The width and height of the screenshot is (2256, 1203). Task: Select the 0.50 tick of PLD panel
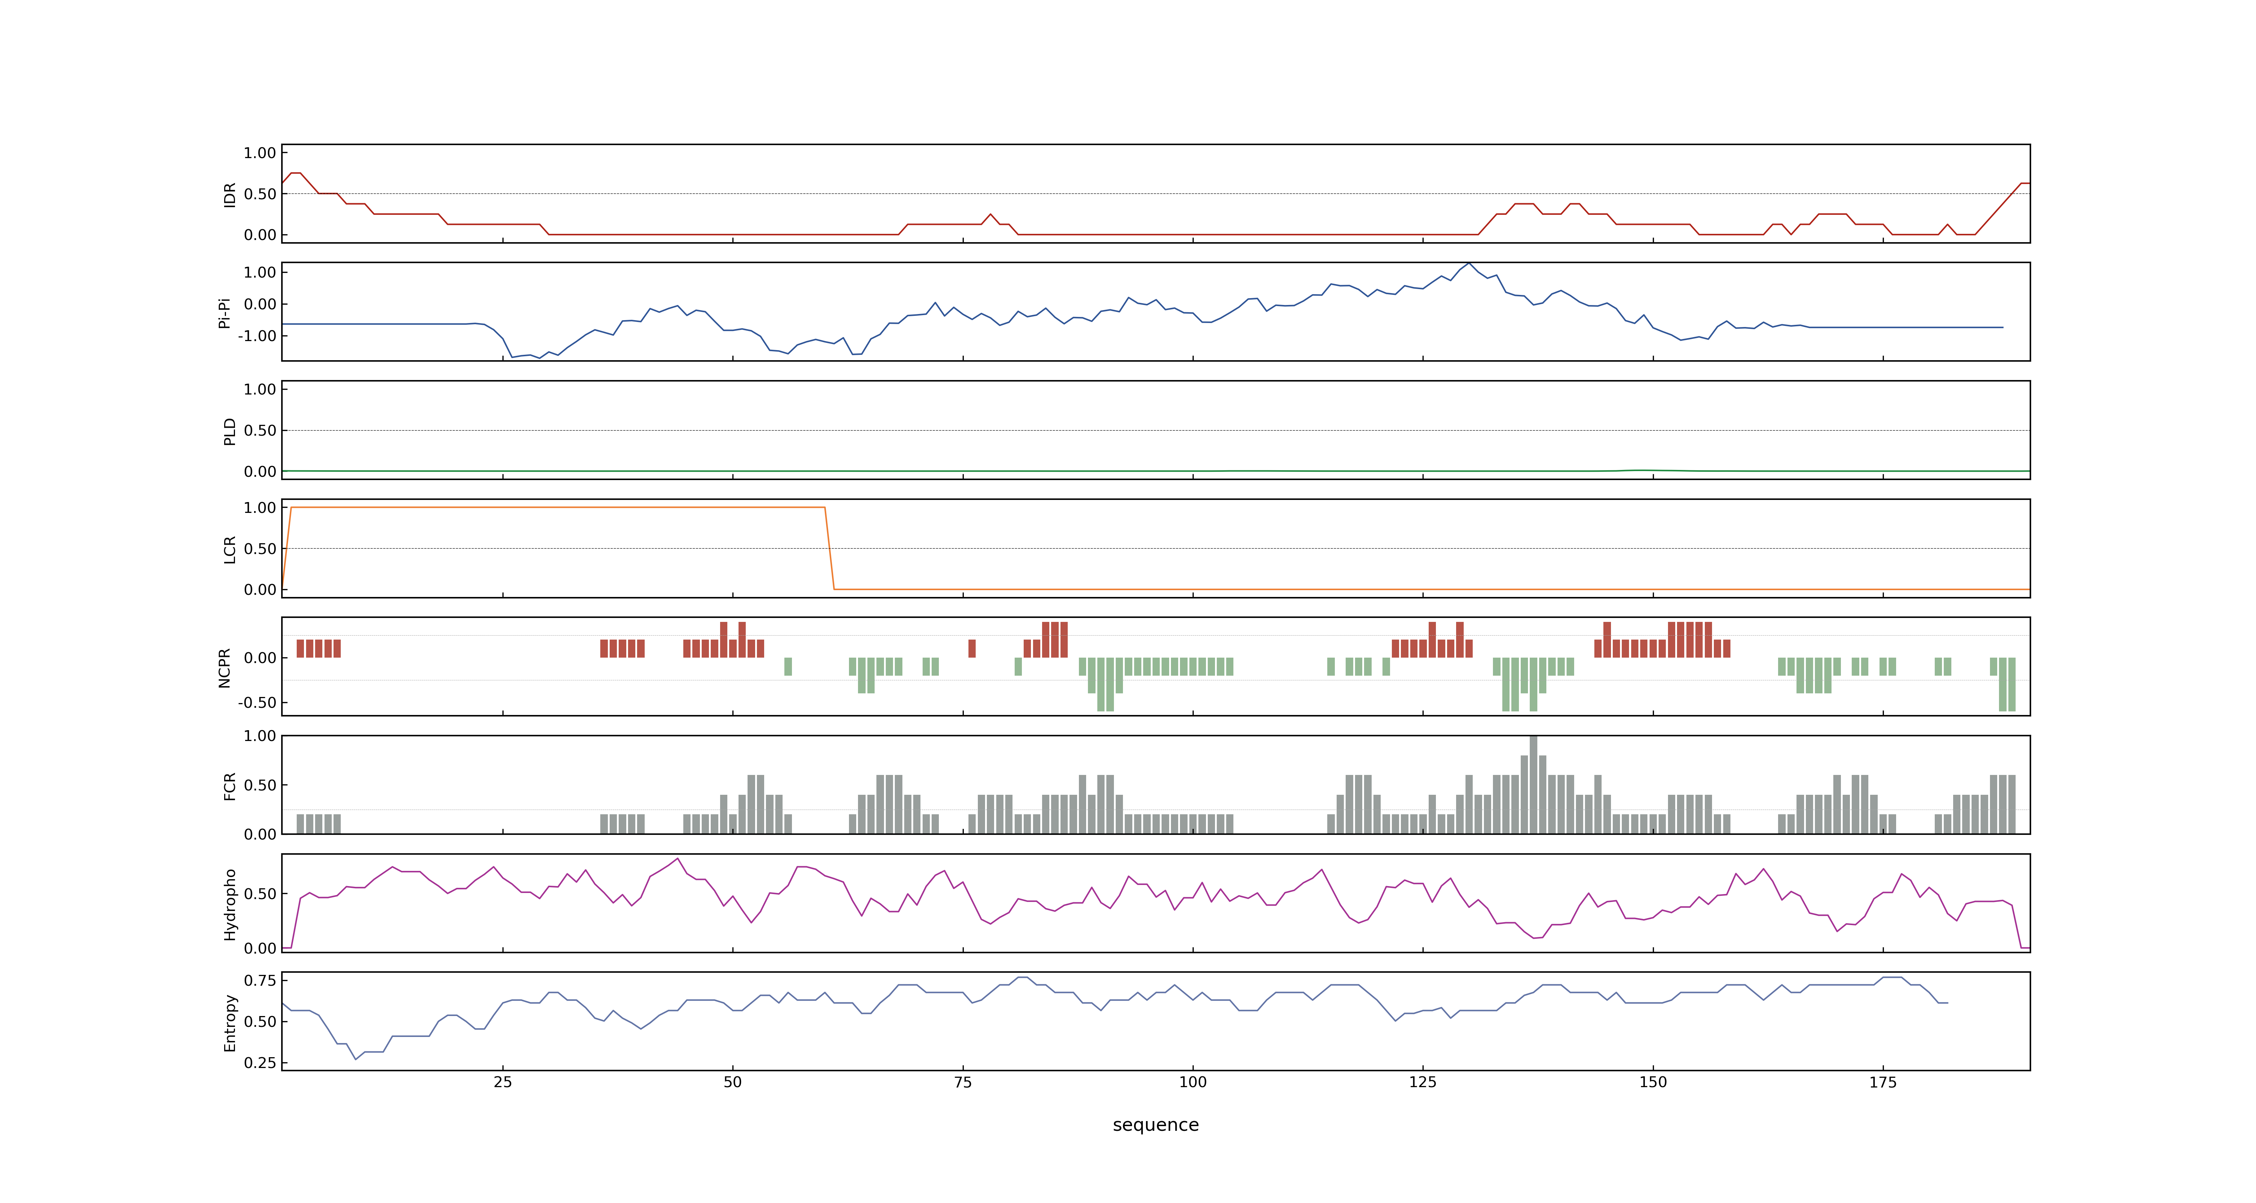pos(260,431)
